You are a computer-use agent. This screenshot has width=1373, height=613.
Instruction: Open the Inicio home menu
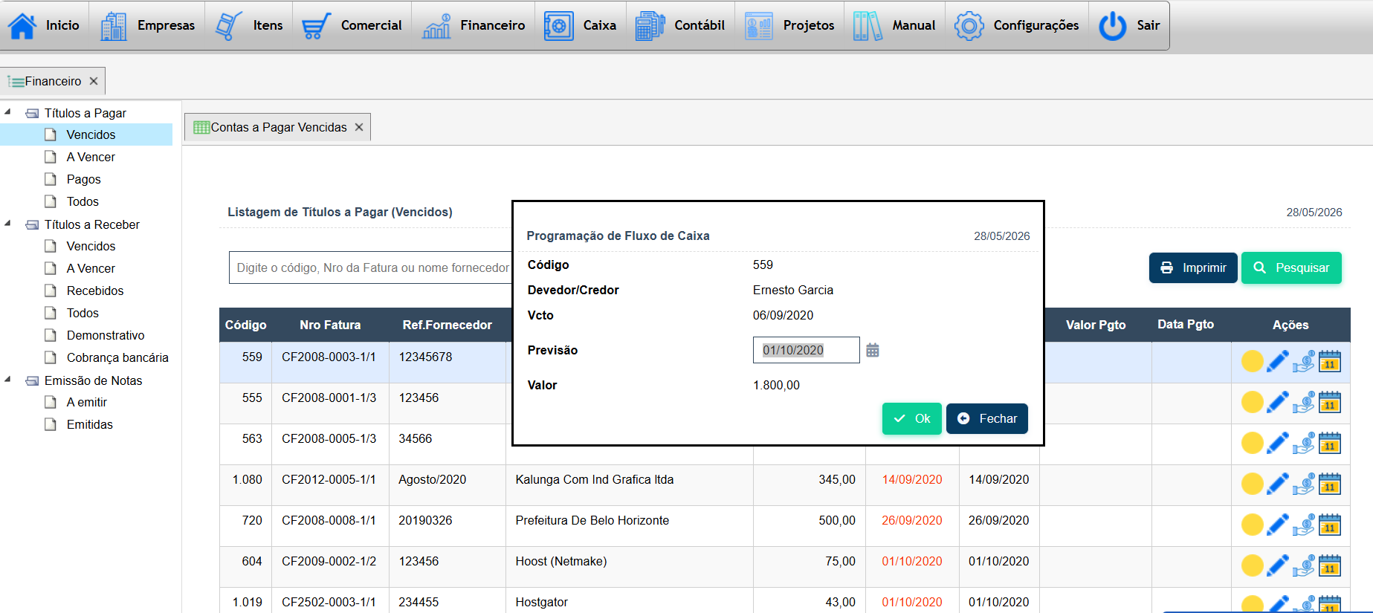pyautogui.click(x=44, y=25)
